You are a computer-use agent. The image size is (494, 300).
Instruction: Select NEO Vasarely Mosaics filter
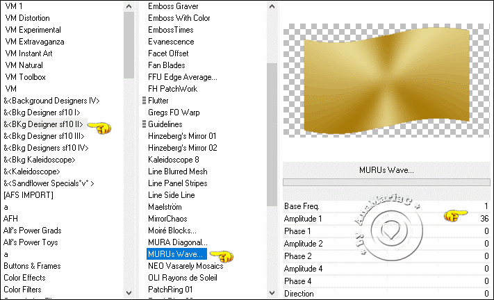(x=186, y=266)
